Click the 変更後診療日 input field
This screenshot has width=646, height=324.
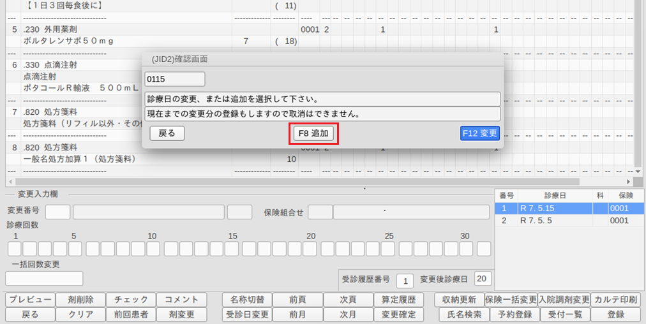(483, 279)
